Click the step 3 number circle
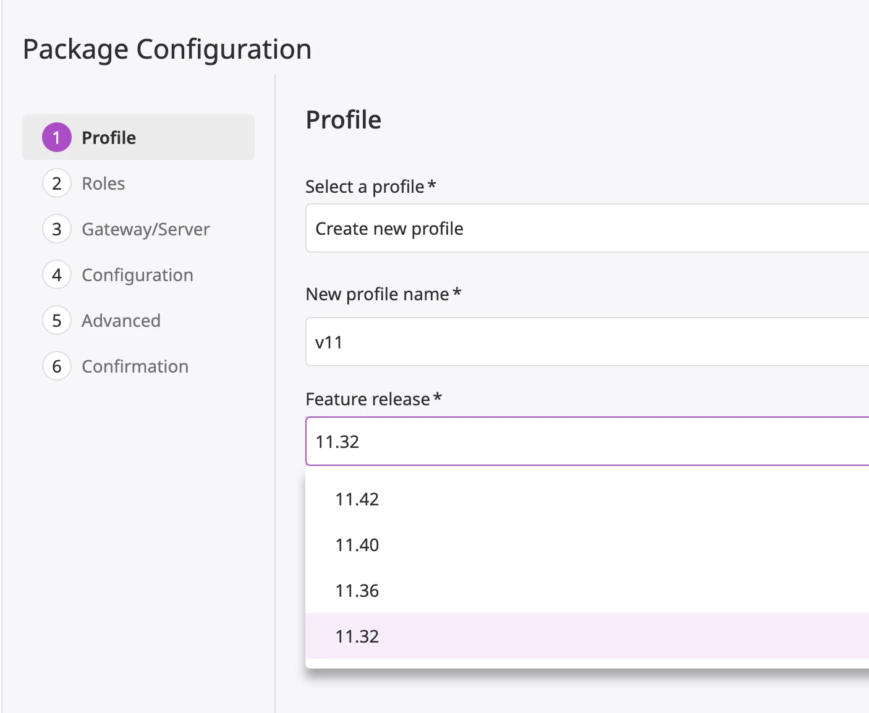The width and height of the screenshot is (869, 713). pyautogui.click(x=57, y=229)
